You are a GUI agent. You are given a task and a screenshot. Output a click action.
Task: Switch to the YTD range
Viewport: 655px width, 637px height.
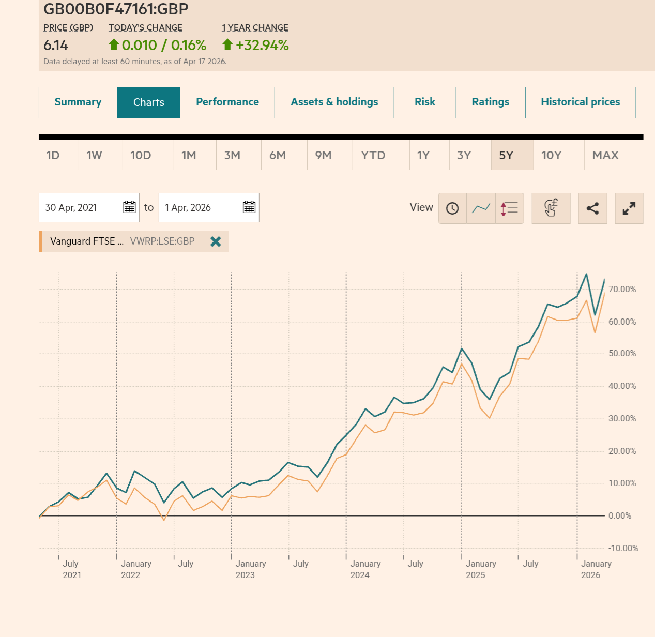pyautogui.click(x=373, y=155)
